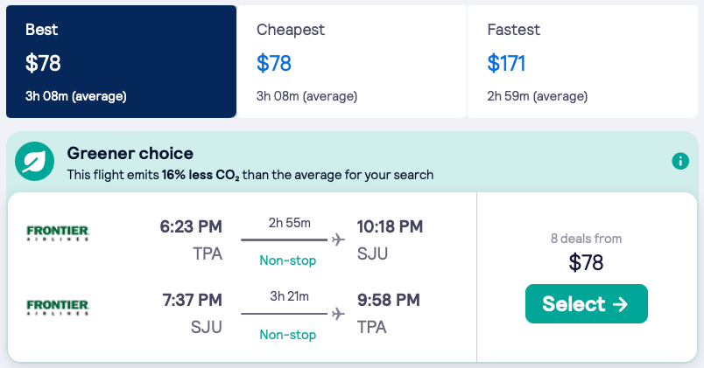Switch to the Cheapest sorting tab
Viewport: 704px width, 368px height.
click(351, 61)
